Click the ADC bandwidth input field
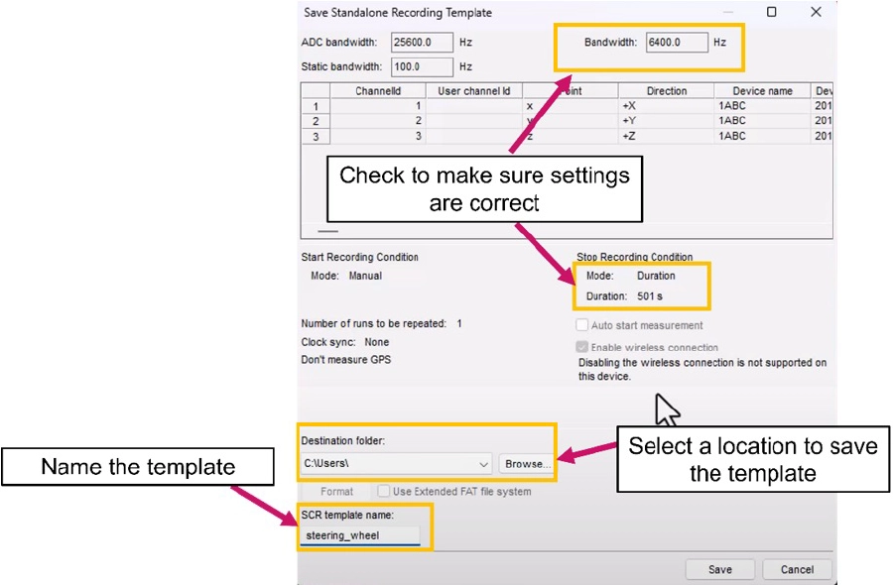This screenshot has width=893, height=585. (x=422, y=43)
